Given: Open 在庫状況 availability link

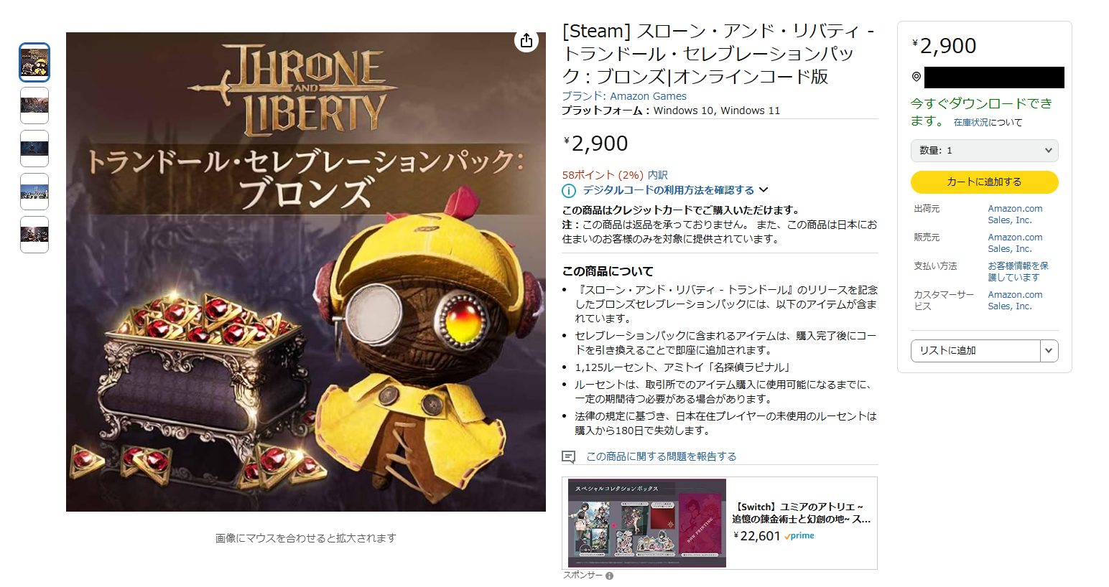Looking at the screenshot, I should (971, 123).
